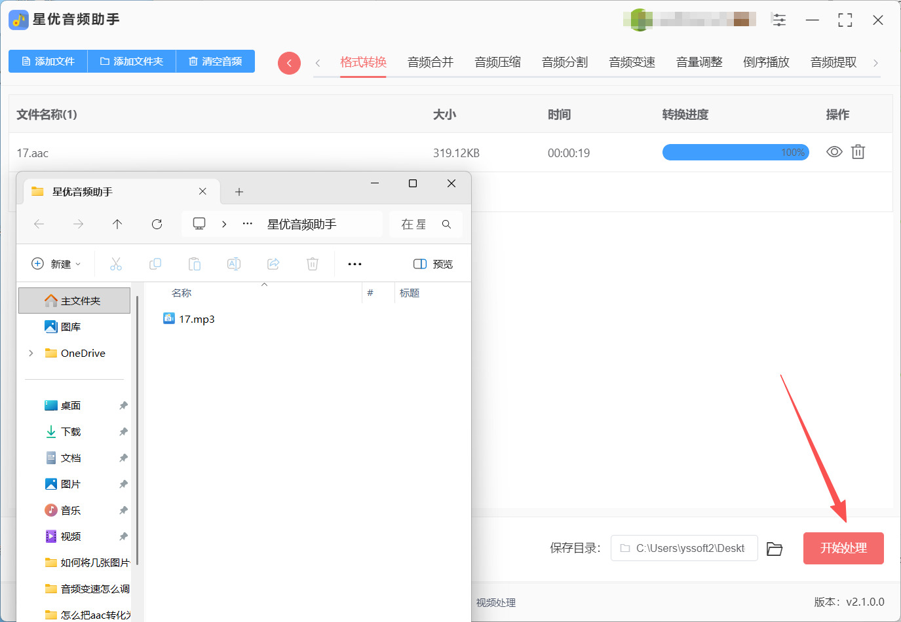The height and width of the screenshot is (622, 901).
Task: Click the 添加文件 button
Action: (x=48, y=61)
